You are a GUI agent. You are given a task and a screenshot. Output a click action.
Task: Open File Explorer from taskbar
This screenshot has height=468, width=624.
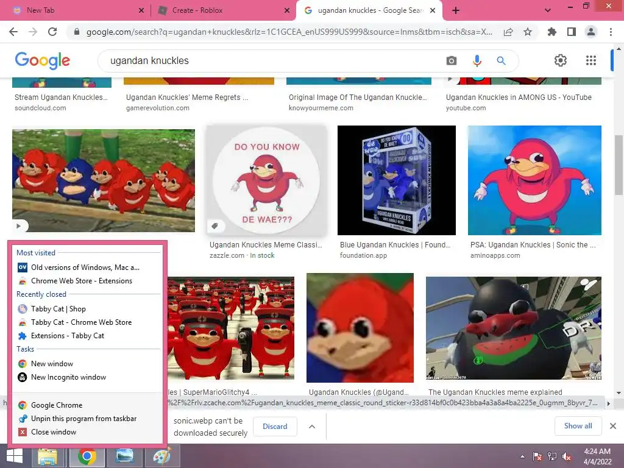pos(48,456)
